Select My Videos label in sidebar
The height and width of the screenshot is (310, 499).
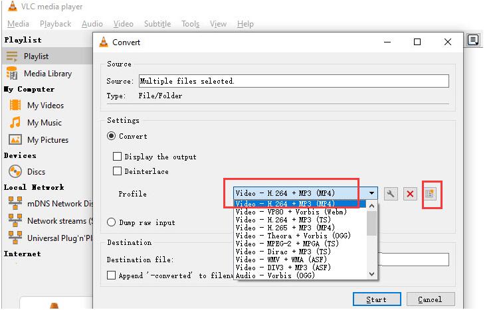[x=45, y=106]
